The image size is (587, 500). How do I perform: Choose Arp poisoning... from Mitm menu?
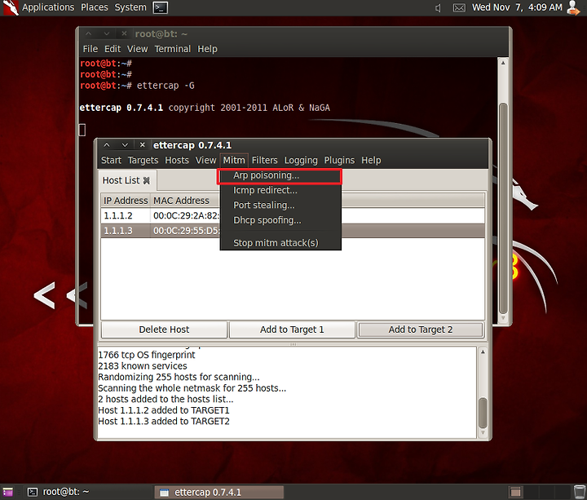280,175
